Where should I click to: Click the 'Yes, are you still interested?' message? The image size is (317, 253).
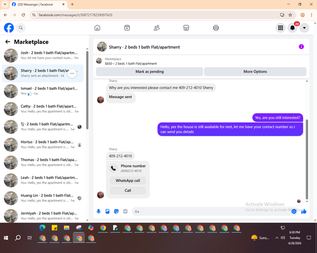tap(278, 118)
